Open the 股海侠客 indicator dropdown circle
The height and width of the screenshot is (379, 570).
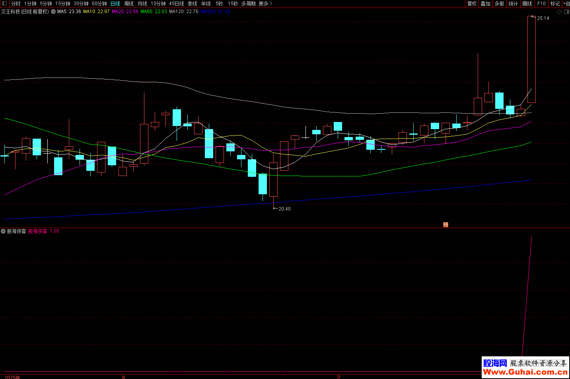pyautogui.click(x=3, y=231)
